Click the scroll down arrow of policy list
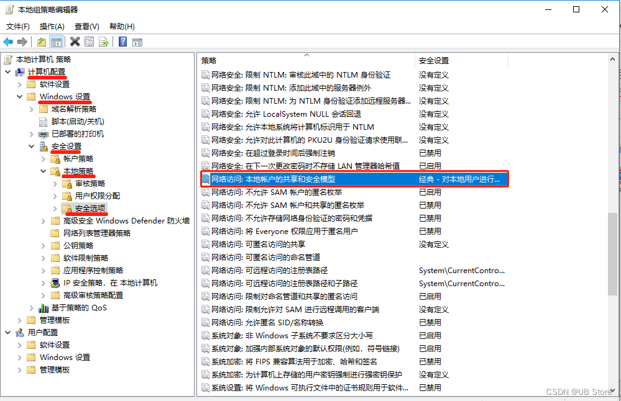Screen dimensions: 621x401 tap(613, 390)
